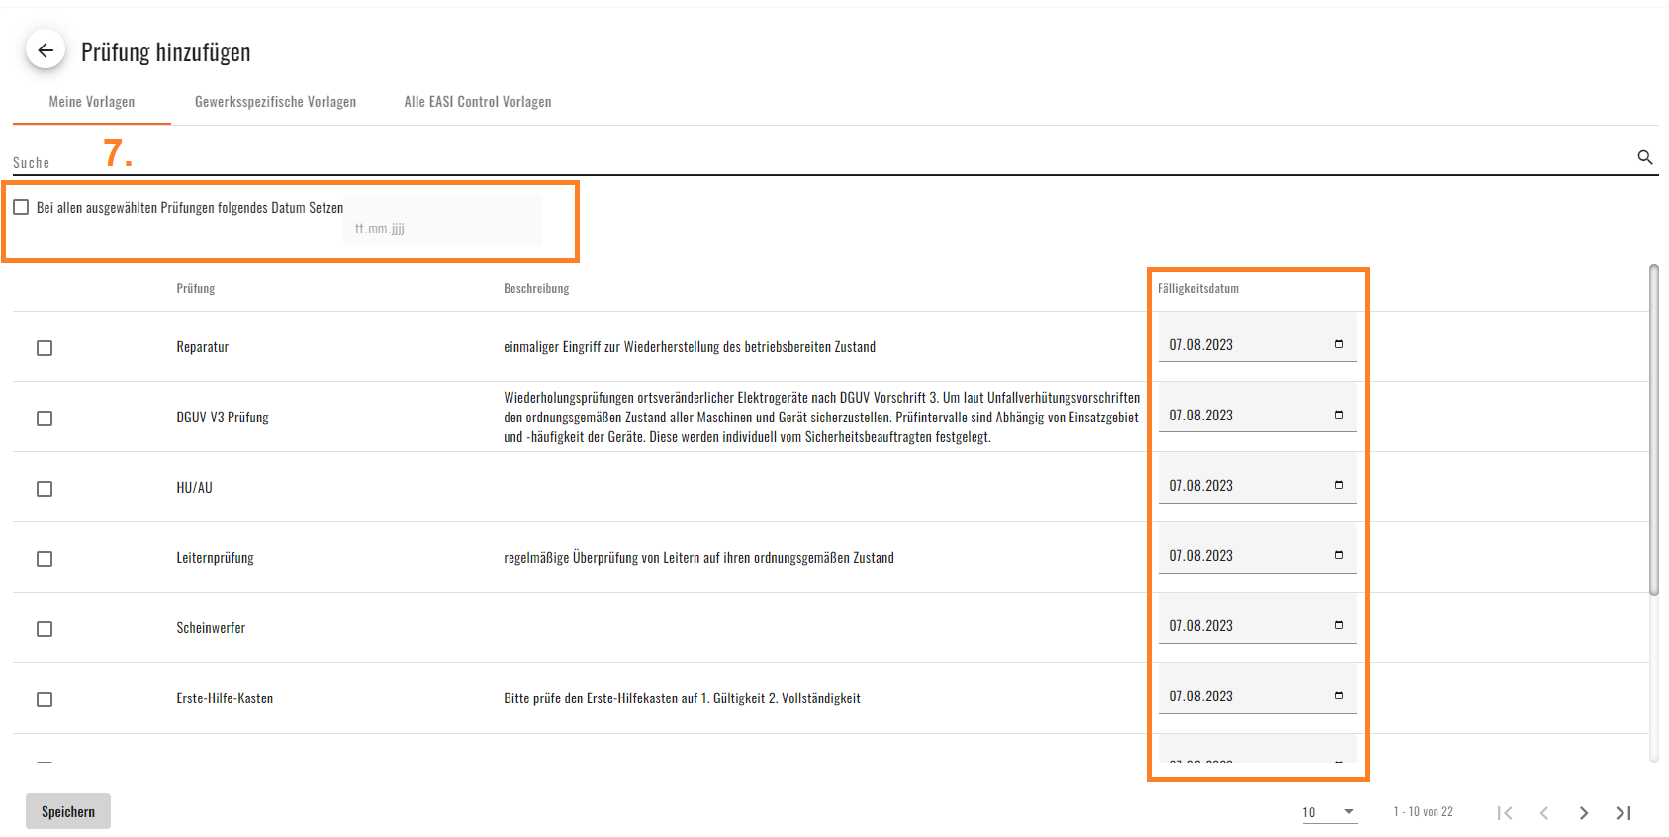Go back with the arrow button
This screenshot has width=1669, height=837.
[46, 50]
